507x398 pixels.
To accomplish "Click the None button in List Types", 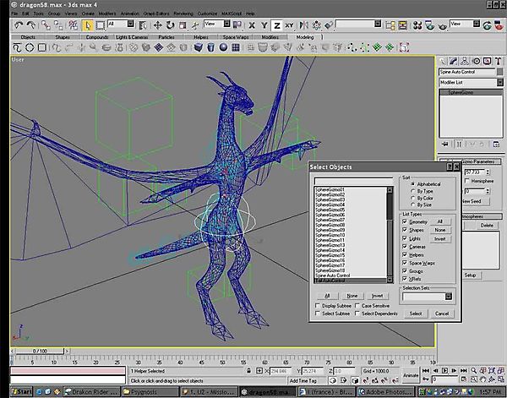I will coord(439,230).
